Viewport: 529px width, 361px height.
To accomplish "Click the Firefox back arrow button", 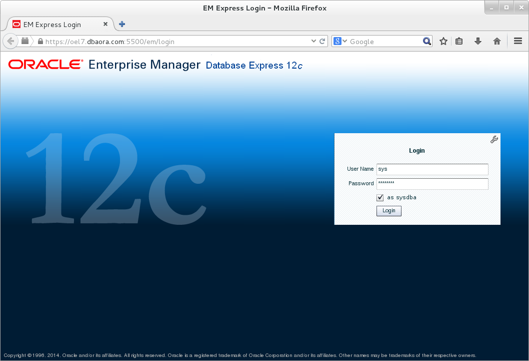I will [10, 41].
